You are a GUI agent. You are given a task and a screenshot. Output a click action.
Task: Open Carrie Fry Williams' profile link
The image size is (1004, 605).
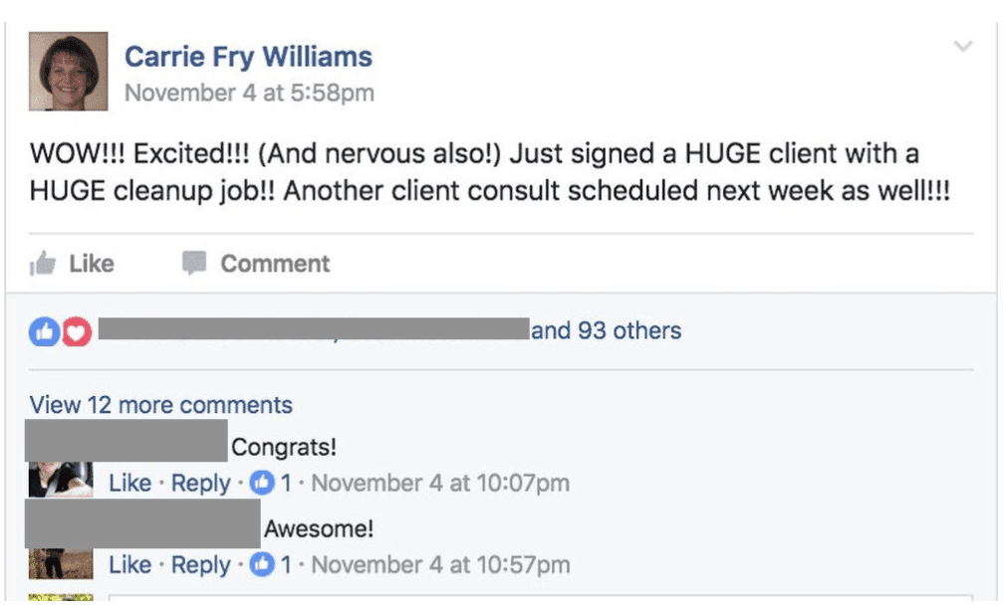248,56
